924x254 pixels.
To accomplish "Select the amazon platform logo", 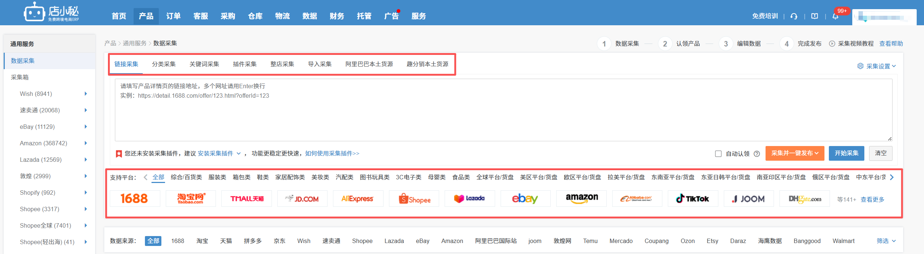I will tap(581, 199).
